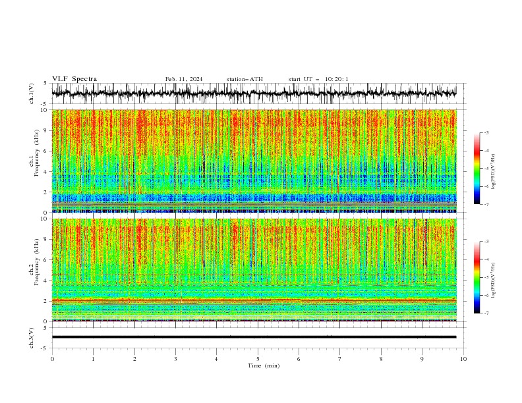522x403 pixels.
Task: Click ch.1 frequency tick label 8
Action: tap(45, 130)
